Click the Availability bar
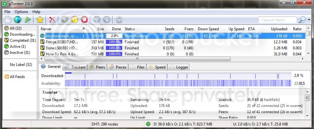This screenshot has width=314, height=129. (178, 83)
